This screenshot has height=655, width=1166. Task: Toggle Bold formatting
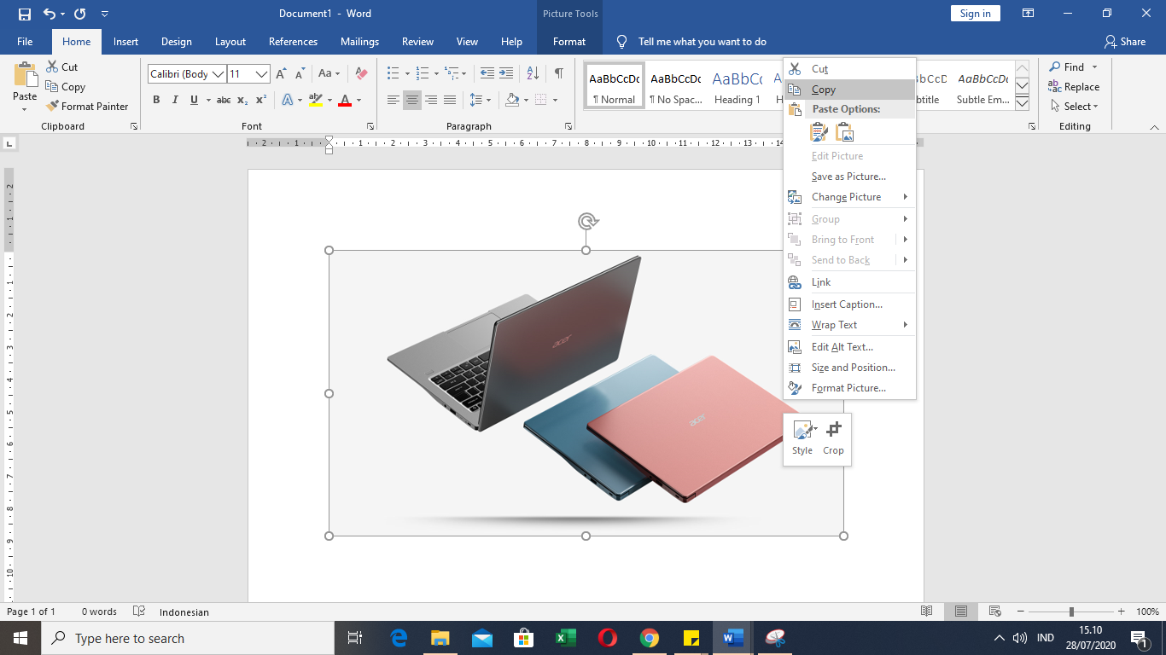[x=156, y=101]
